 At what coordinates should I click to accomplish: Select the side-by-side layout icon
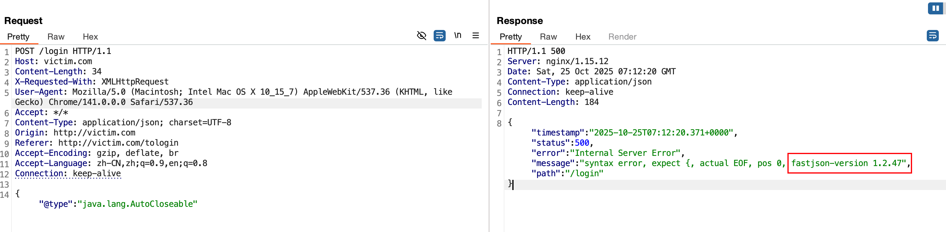click(x=935, y=8)
